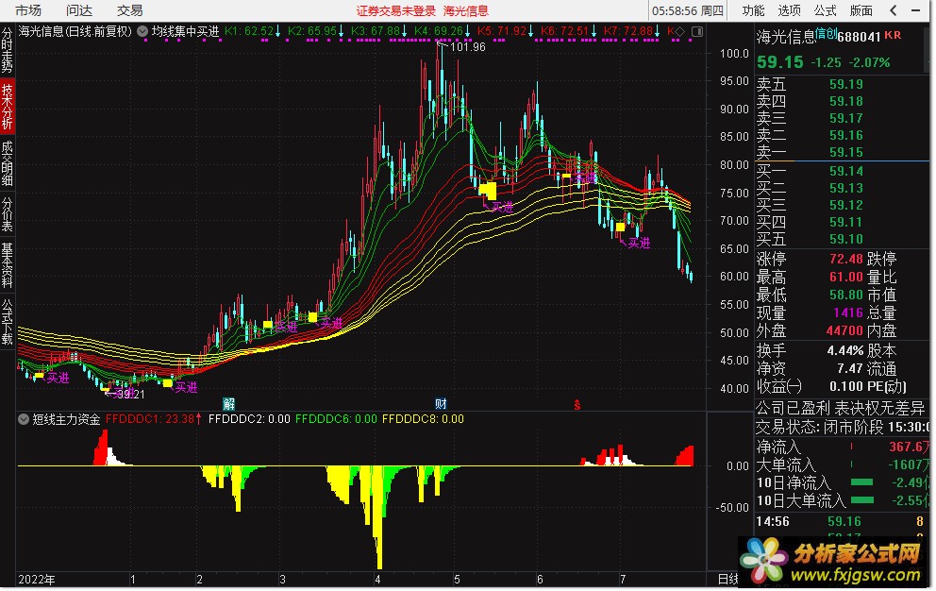Viewport: 936px width, 591px height.
Task: Click the 卖一 price 59.15
Action: (x=845, y=152)
